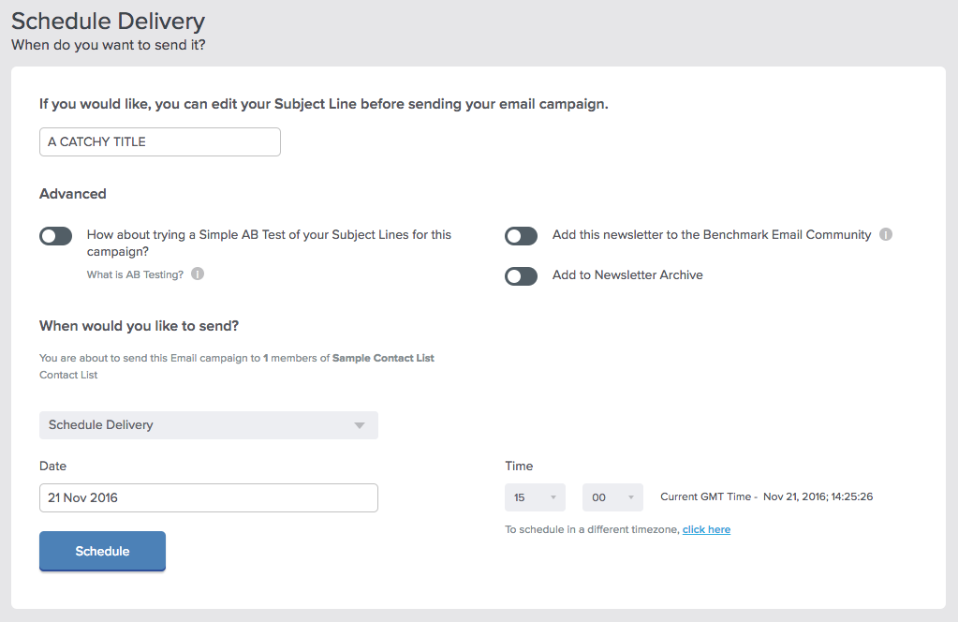Click the info icon beside "What is AB Testing?"
This screenshot has height=622, width=958.
click(x=196, y=274)
